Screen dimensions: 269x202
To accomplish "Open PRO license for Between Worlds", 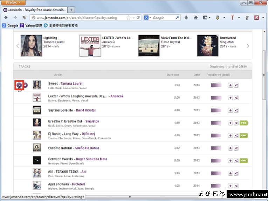I will click(243, 160).
